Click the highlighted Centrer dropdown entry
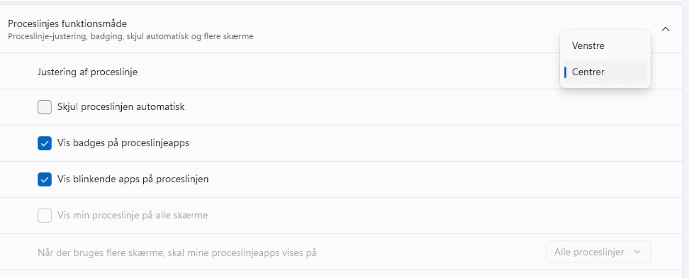The height and width of the screenshot is (278, 689). (x=588, y=72)
